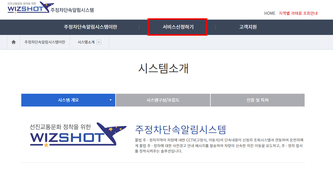
Task: Click the 시스템소개 breadcrumb label
Action: [x=86, y=42]
